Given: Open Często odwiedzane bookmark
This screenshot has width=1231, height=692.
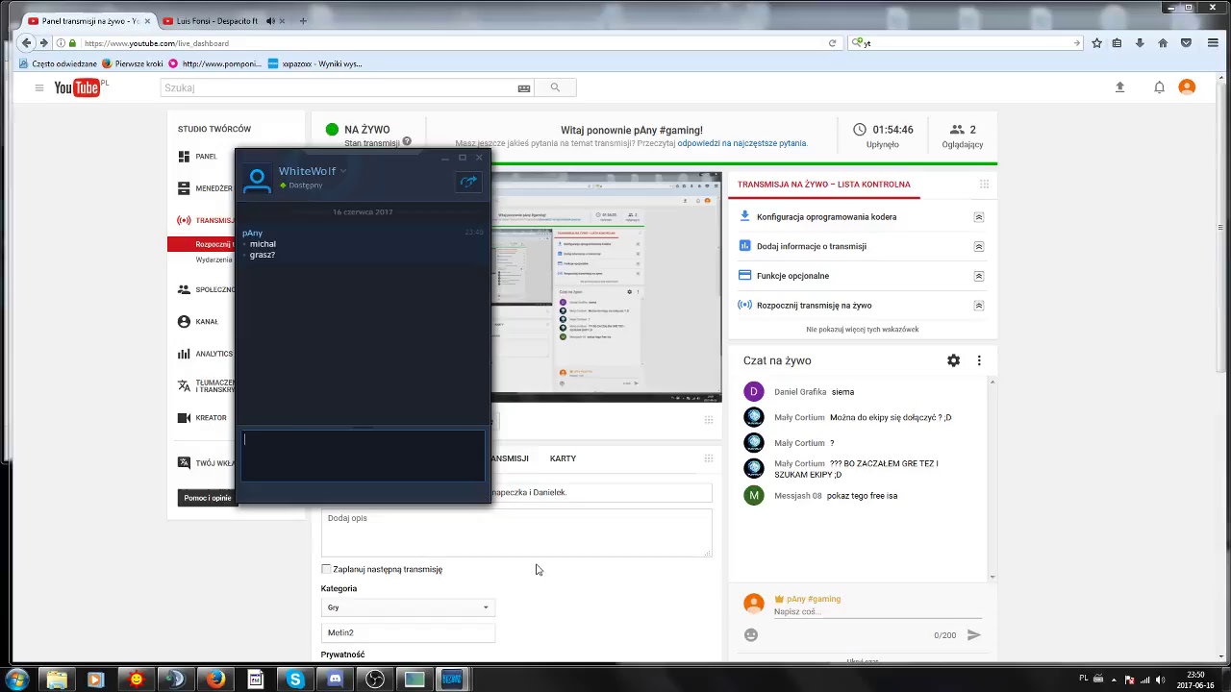Looking at the screenshot, I should (58, 63).
